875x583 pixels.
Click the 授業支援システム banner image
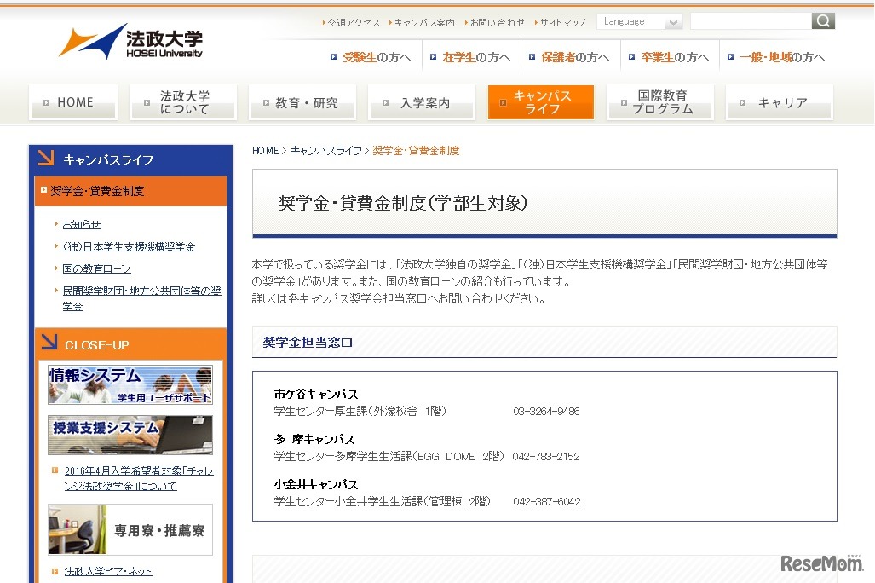point(129,436)
